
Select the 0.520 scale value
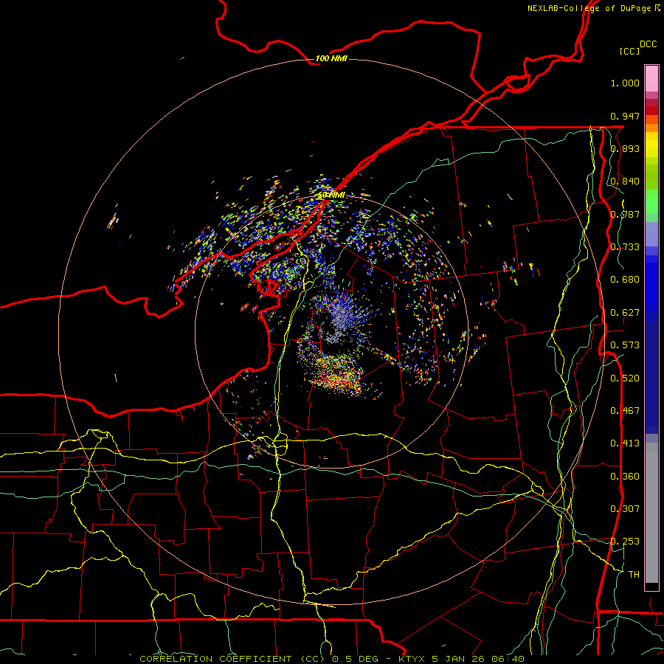(x=625, y=378)
